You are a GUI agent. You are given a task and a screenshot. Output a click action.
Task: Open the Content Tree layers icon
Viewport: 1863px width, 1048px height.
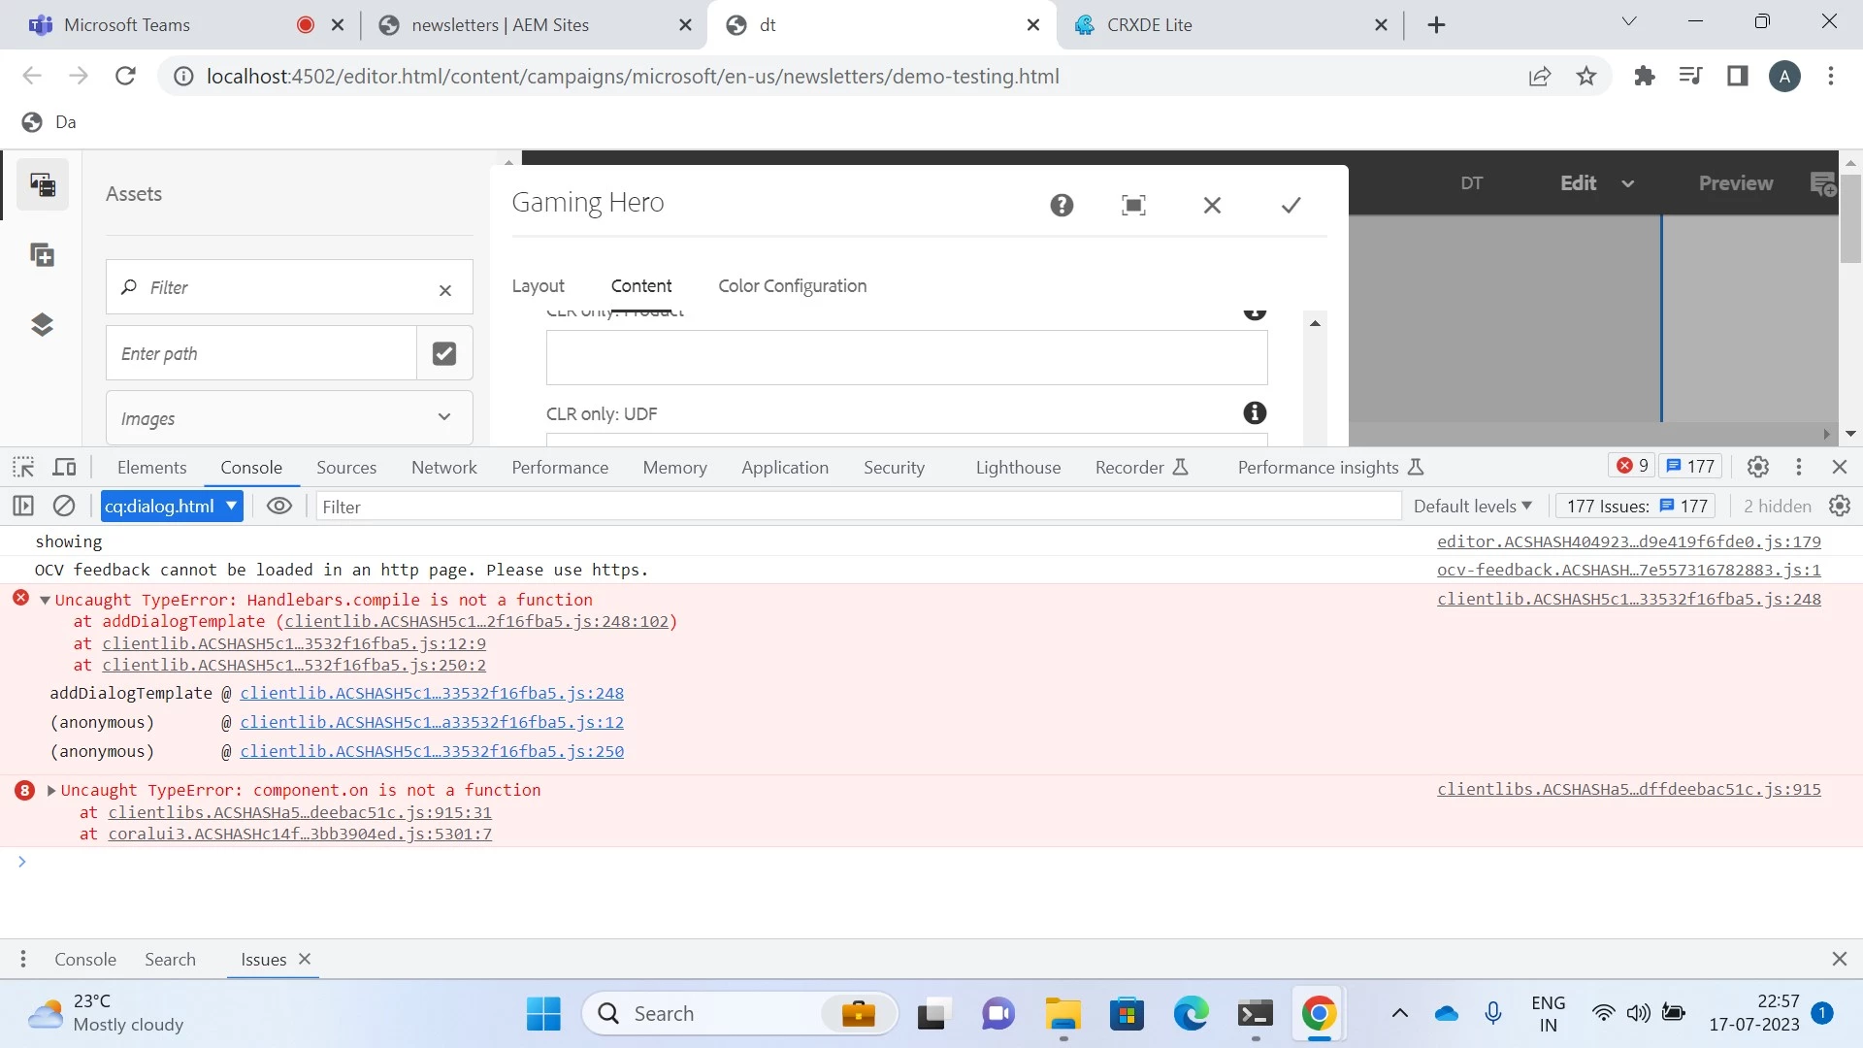point(42,324)
